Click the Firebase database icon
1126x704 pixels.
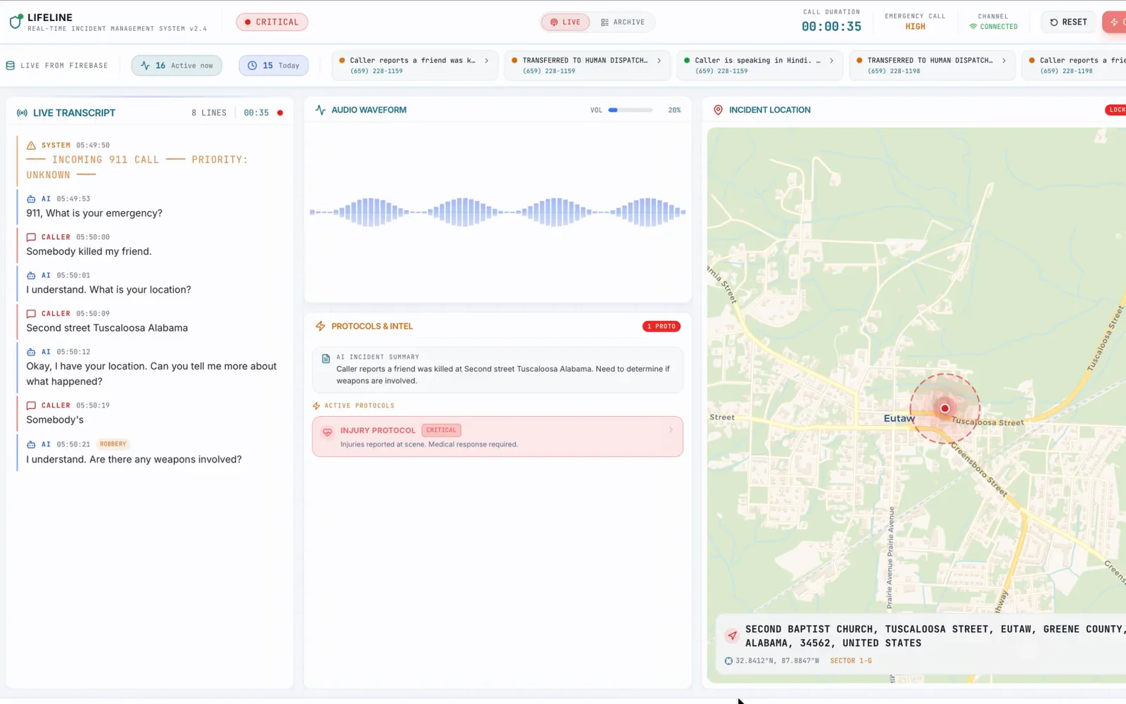(x=11, y=65)
